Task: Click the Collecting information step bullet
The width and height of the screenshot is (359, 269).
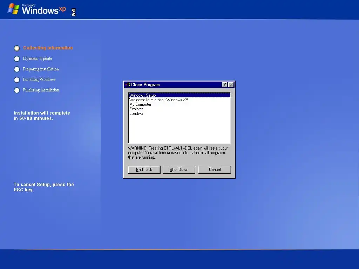Action: pos(17,48)
